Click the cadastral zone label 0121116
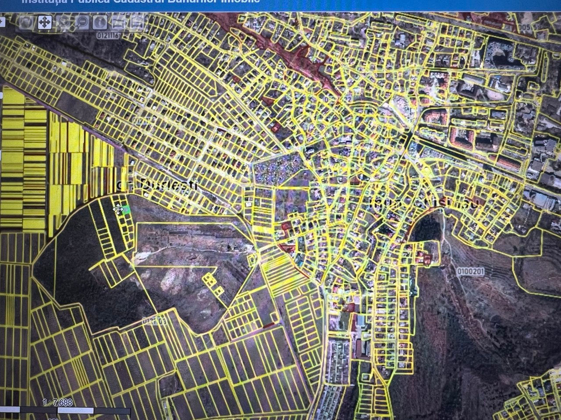Viewport: 561px width, 420px height. coord(107,35)
